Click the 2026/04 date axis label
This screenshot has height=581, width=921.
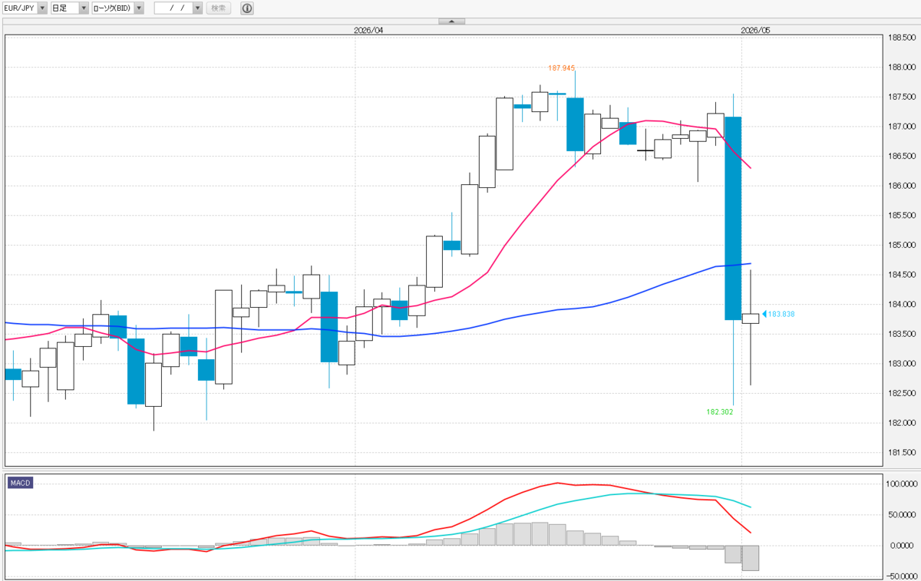click(368, 30)
